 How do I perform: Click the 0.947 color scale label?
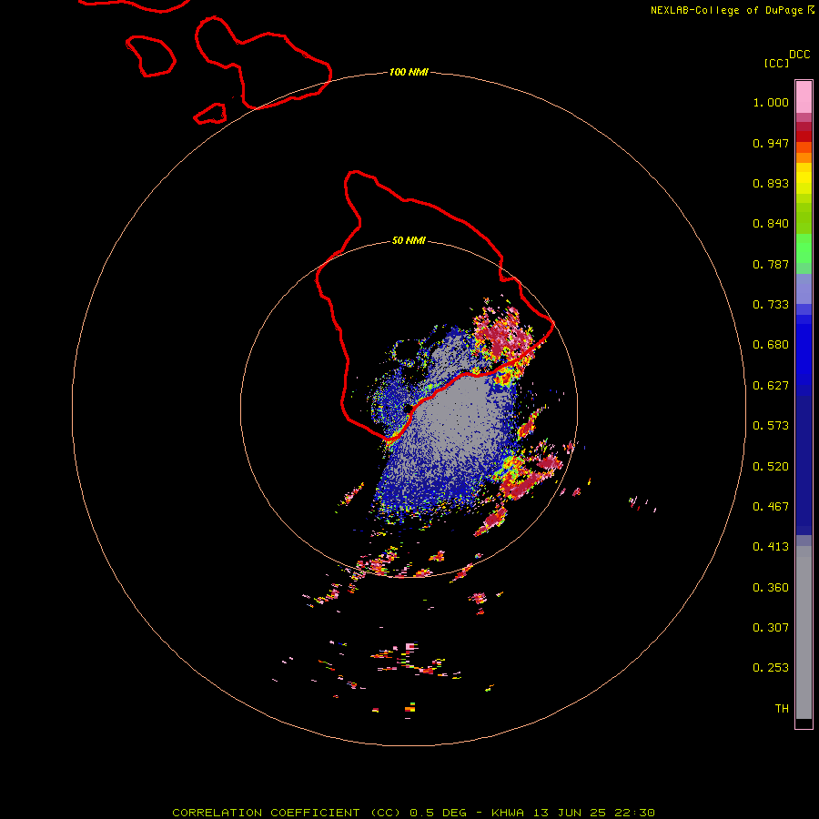771,143
